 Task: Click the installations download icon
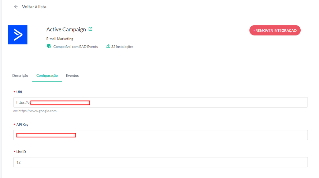(108, 46)
